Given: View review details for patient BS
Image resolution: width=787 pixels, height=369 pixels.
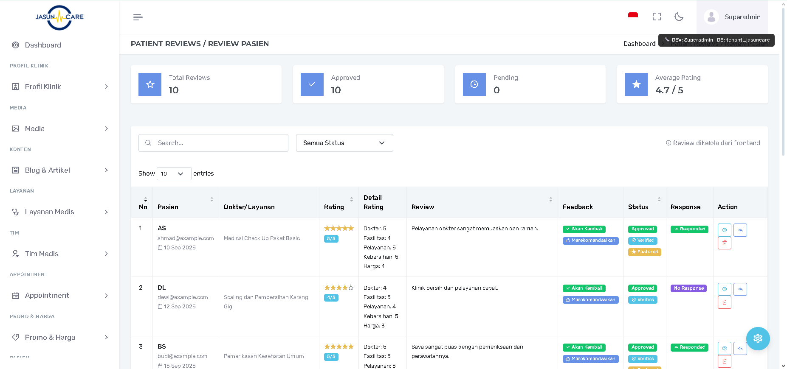Looking at the screenshot, I should point(724,348).
